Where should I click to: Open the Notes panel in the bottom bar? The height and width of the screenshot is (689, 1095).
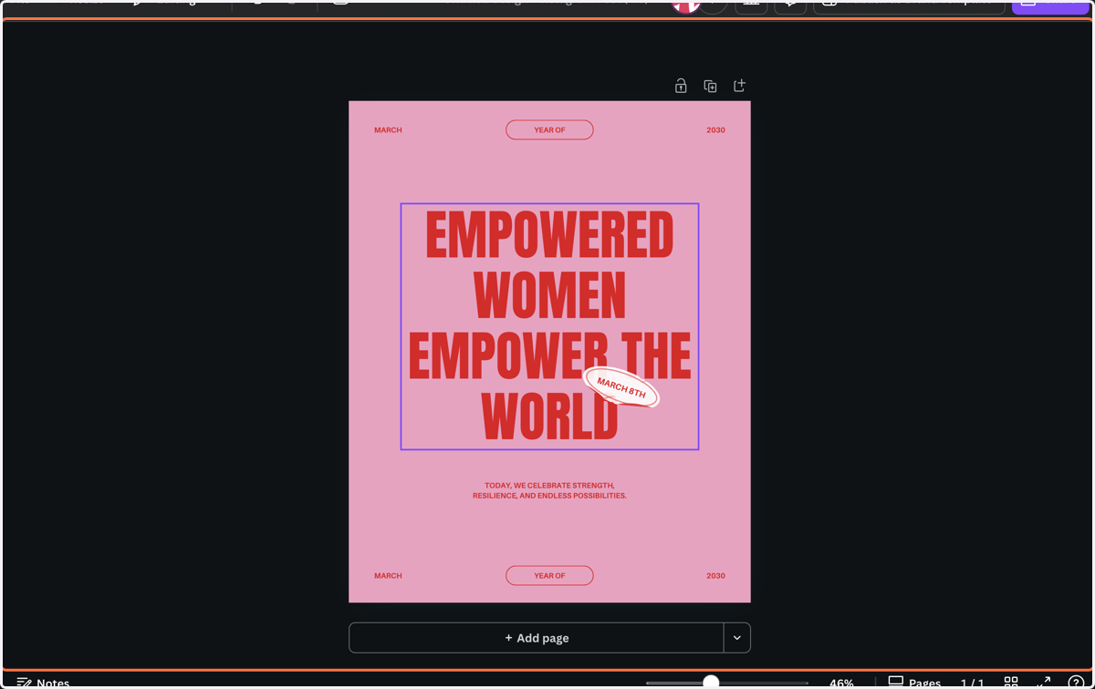pyautogui.click(x=43, y=682)
